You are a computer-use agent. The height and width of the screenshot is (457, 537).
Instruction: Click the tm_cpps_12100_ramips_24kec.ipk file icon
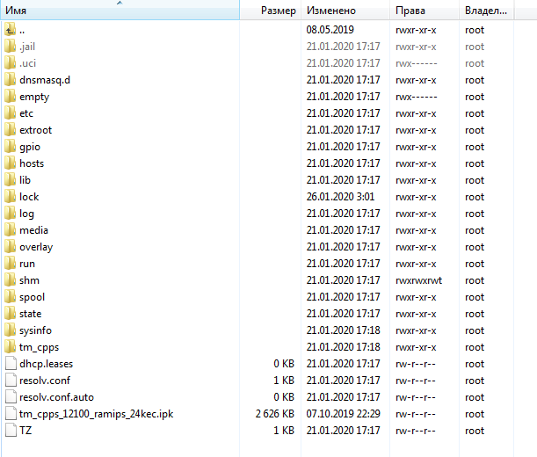click(x=10, y=414)
